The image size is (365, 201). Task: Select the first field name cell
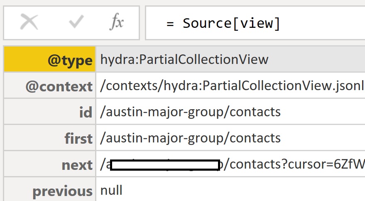50,138
